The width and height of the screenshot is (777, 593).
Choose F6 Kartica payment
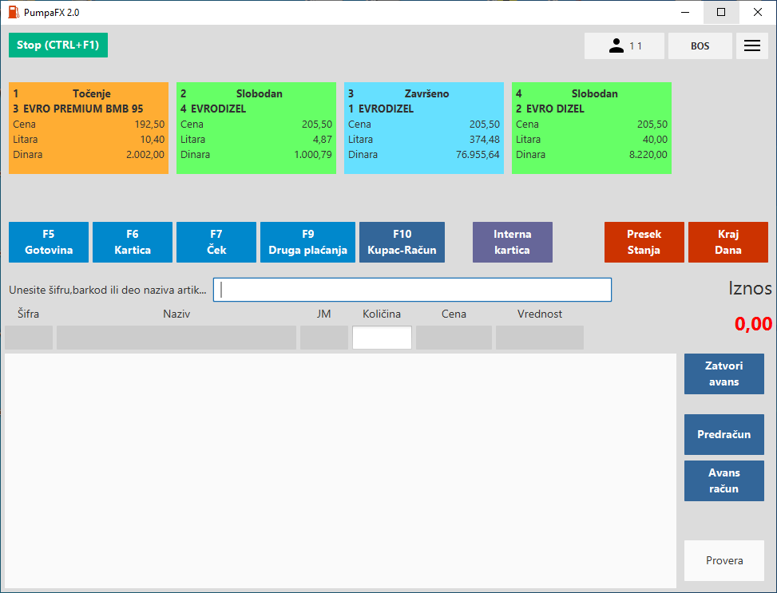tap(133, 242)
